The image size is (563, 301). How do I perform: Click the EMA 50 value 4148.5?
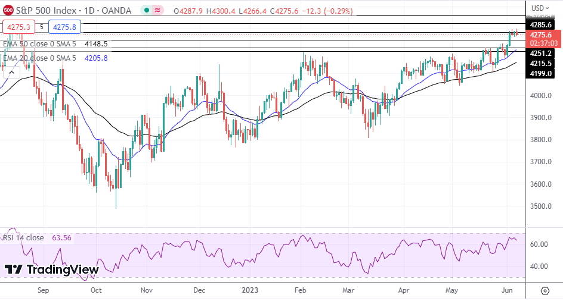96,43
